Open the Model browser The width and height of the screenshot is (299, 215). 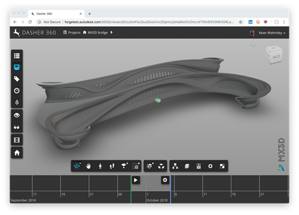pos(175,166)
